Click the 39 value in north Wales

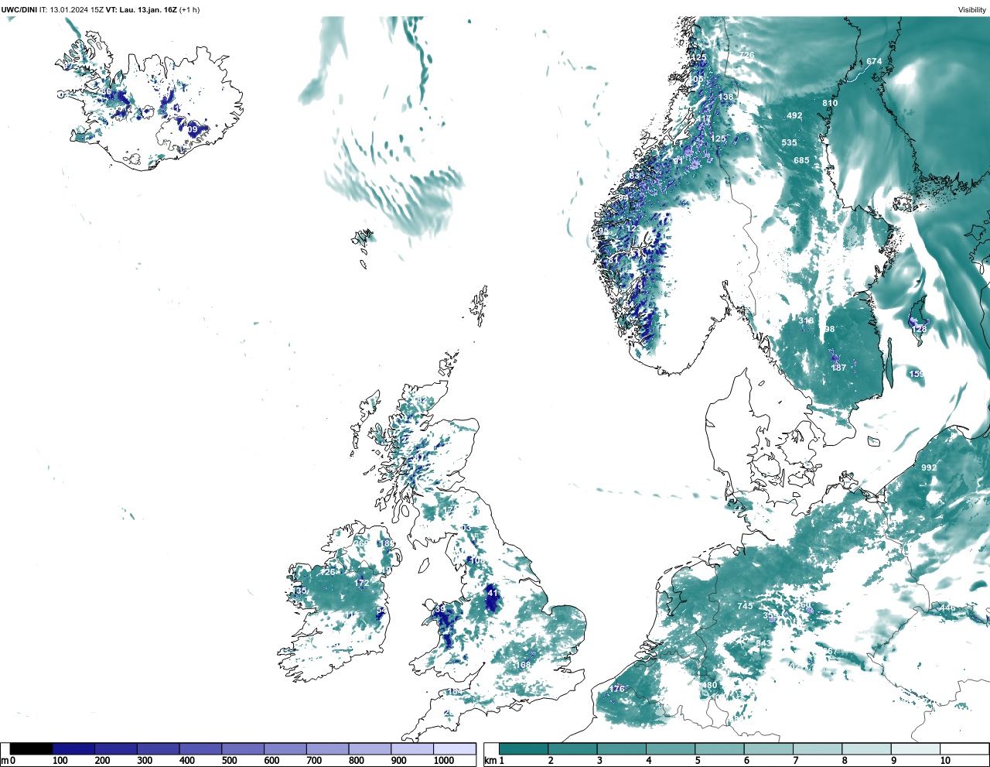point(441,610)
